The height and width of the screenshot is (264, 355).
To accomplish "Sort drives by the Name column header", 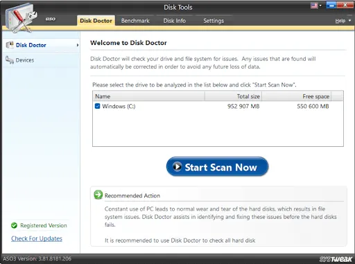I will point(148,96).
